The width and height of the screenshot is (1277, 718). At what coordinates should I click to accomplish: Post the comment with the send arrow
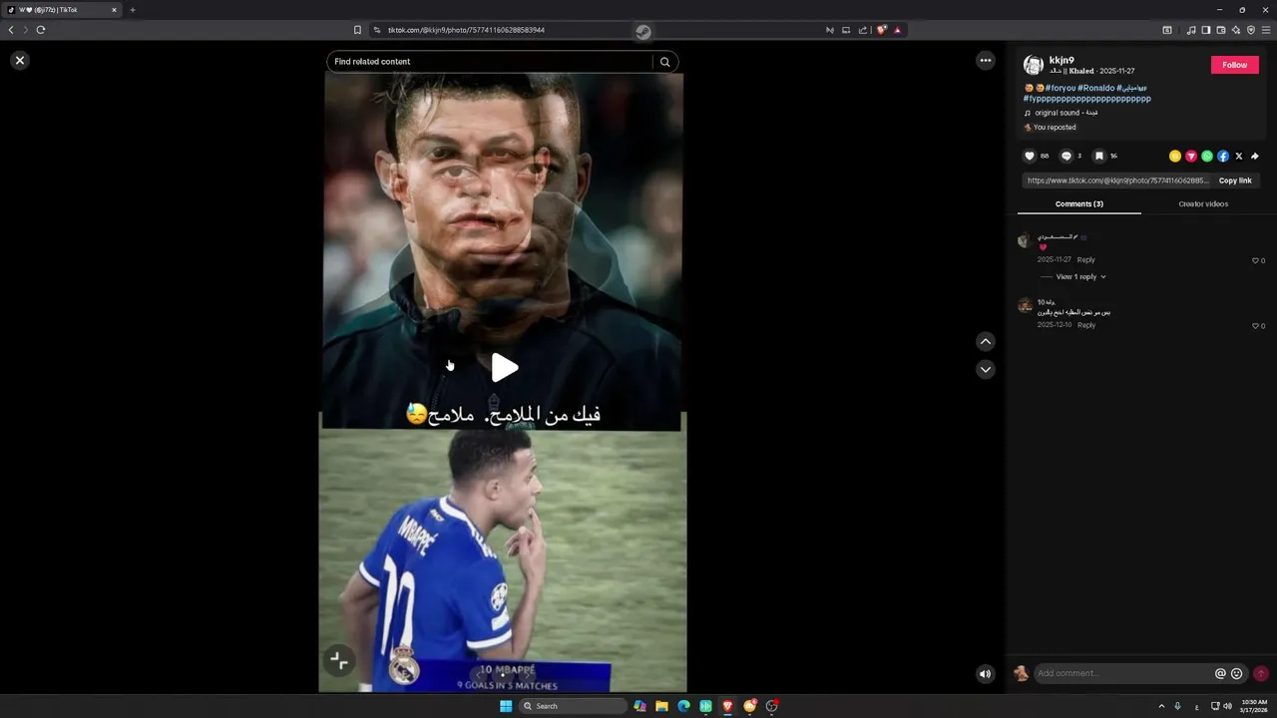point(1261,673)
